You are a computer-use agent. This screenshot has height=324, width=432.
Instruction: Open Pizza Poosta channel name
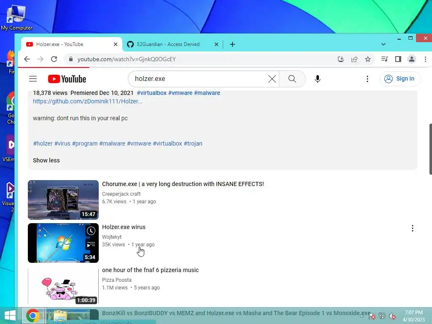point(117,280)
